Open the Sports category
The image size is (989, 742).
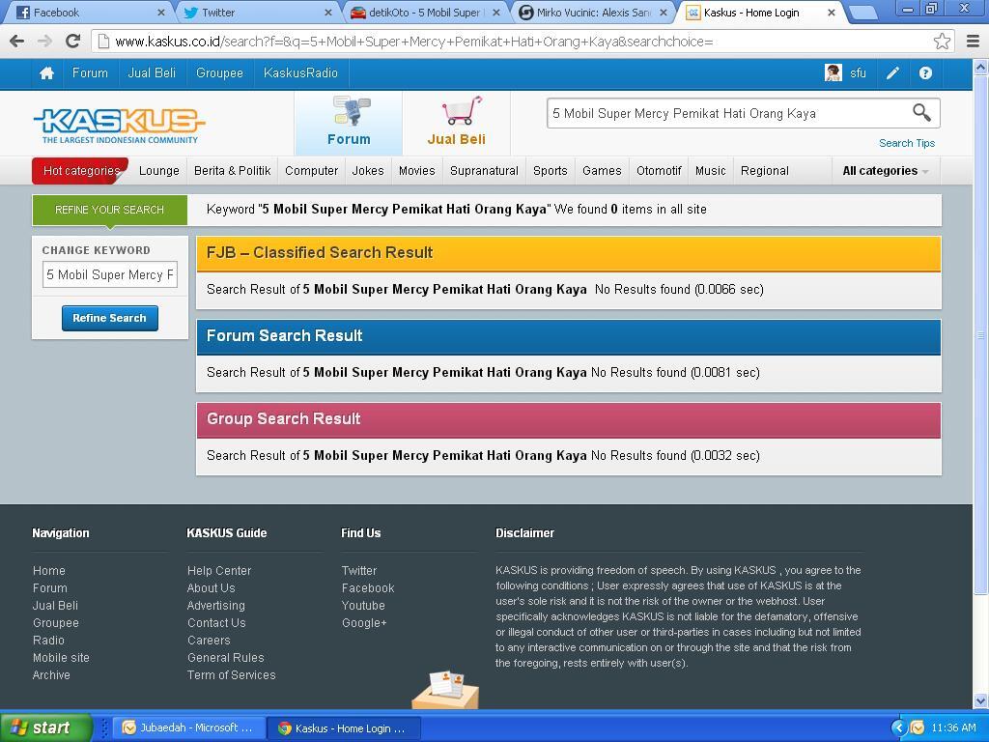coord(550,171)
